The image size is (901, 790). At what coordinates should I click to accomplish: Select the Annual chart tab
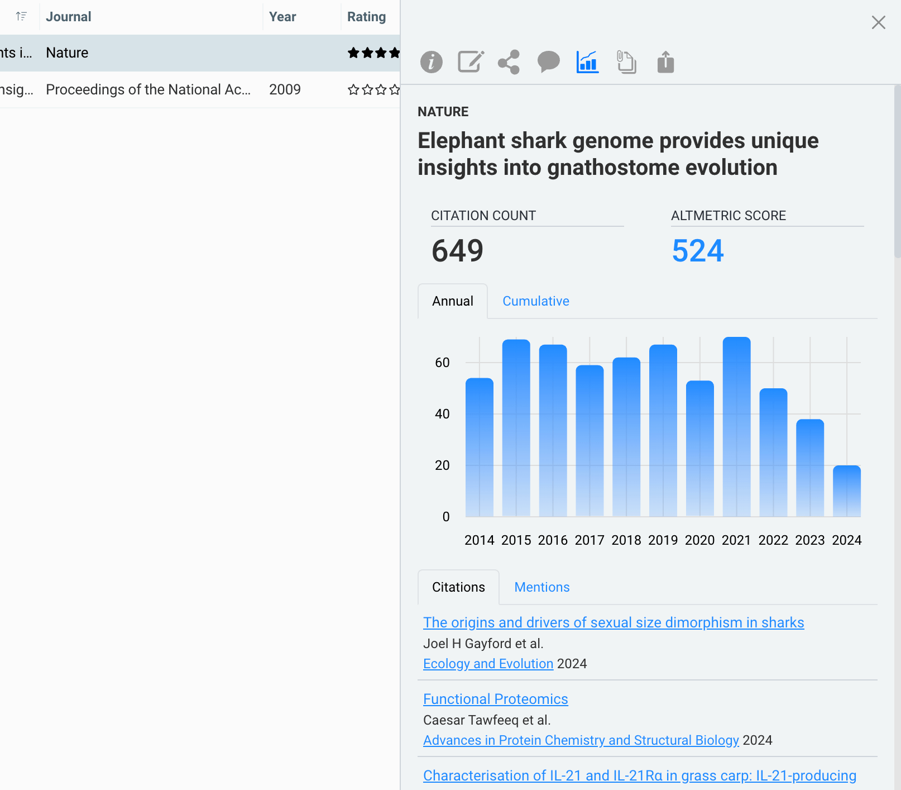(x=452, y=301)
